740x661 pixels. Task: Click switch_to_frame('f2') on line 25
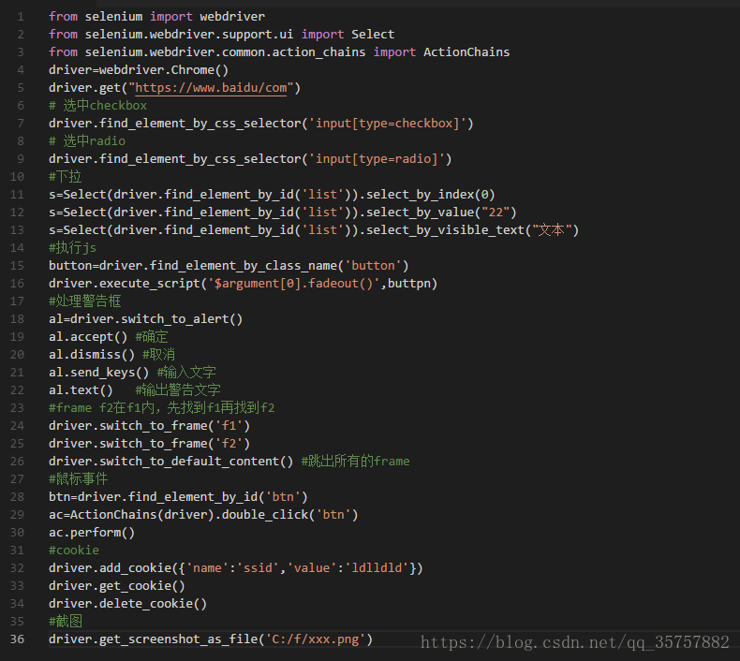click(x=174, y=444)
